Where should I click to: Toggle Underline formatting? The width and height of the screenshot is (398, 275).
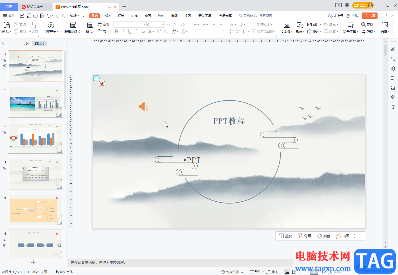pyautogui.click(x=130, y=31)
